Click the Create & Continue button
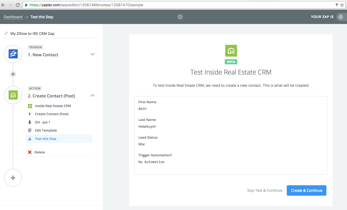The height and width of the screenshot is (210, 347). (x=307, y=190)
